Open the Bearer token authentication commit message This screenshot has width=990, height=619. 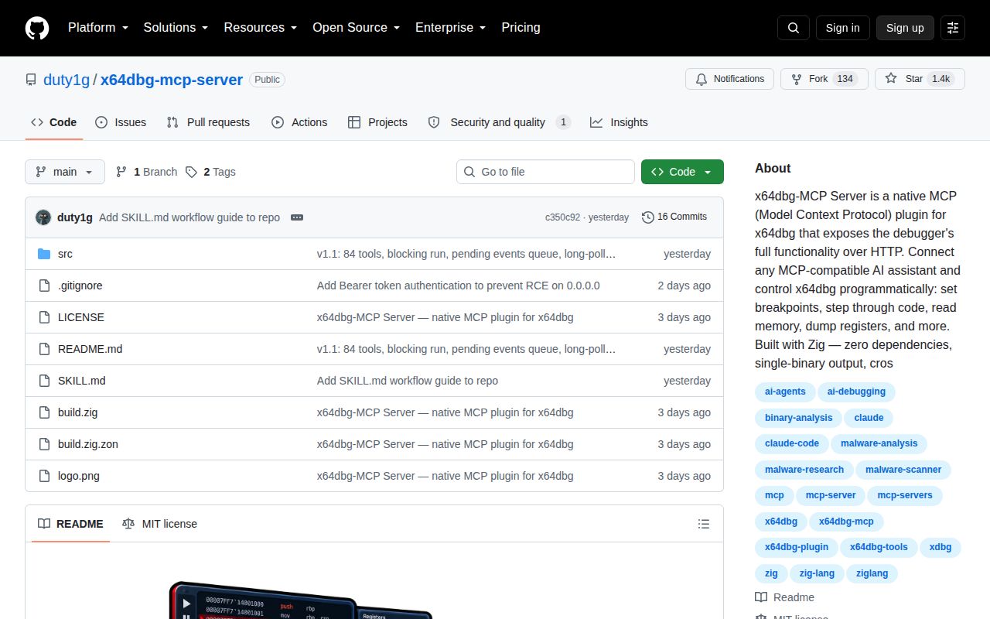point(458,286)
